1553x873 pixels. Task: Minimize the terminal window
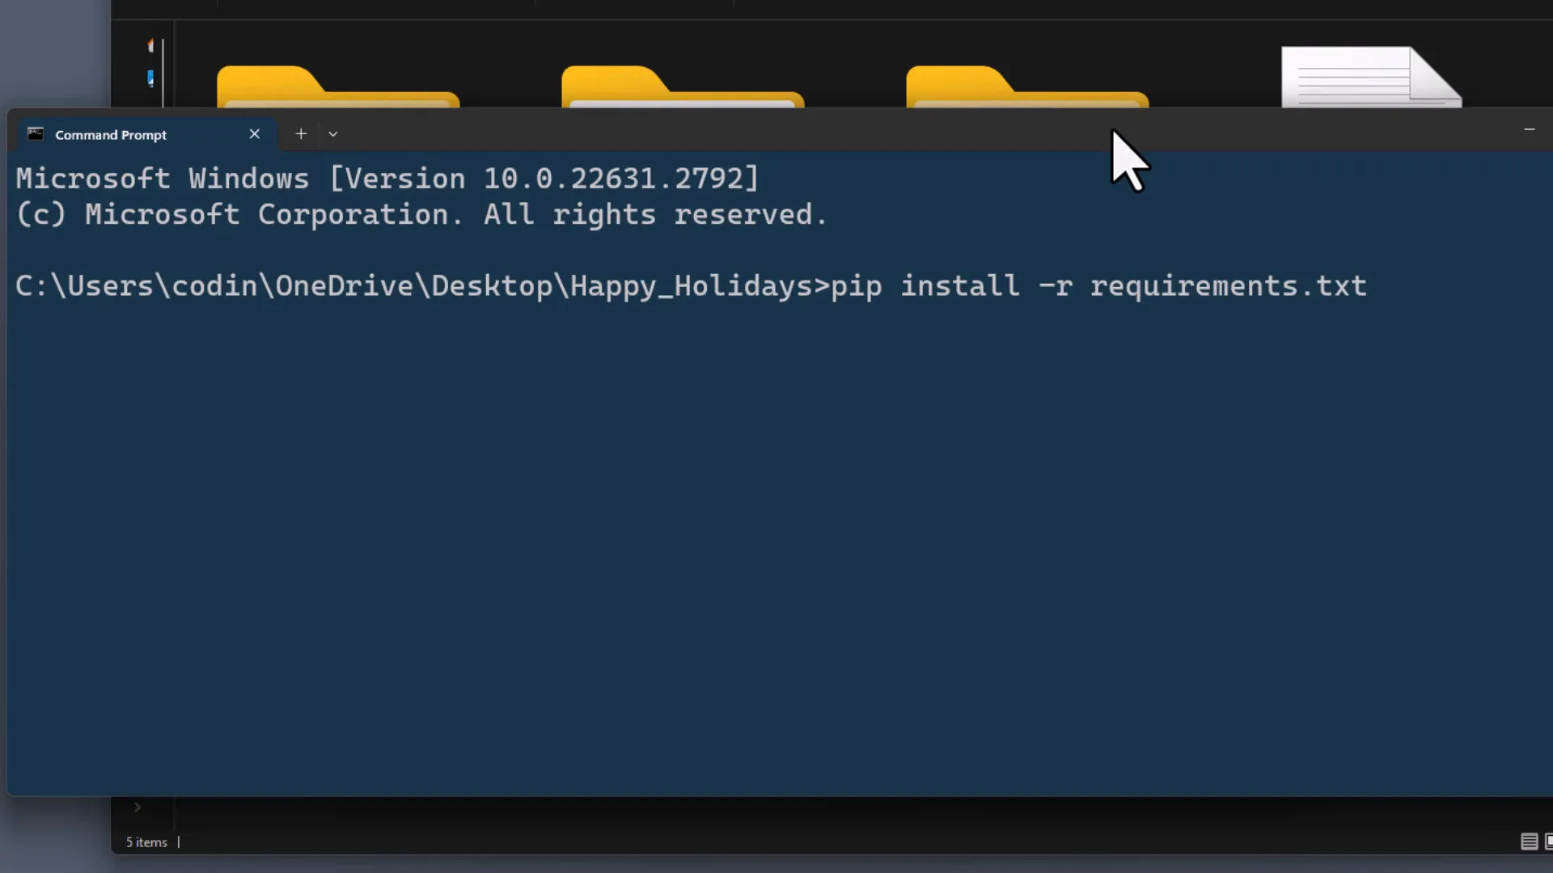1530,129
